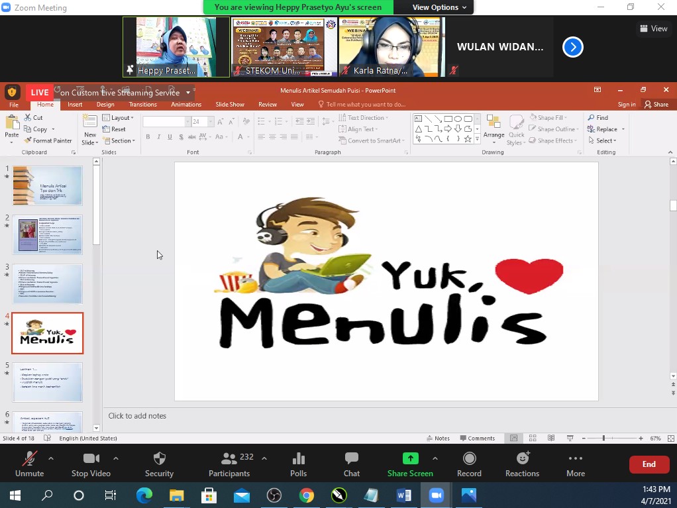Viewport: 677px width, 508px height.
Task: Open the PowerPoint File tab
Action: 14,105
